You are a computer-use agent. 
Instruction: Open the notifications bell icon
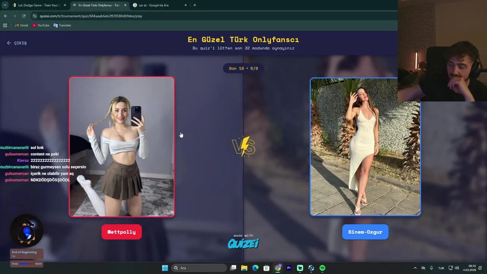pos(481,268)
